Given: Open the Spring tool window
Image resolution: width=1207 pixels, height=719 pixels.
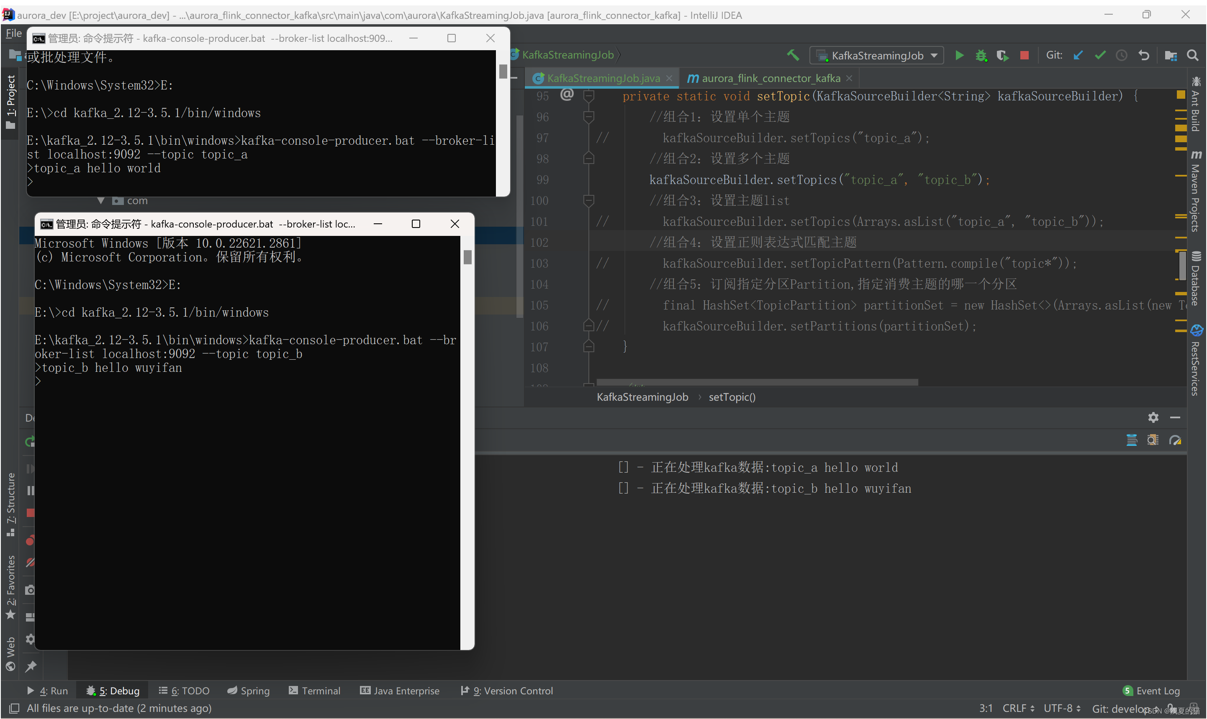Looking at the screenshot, I should click(248, 691).
